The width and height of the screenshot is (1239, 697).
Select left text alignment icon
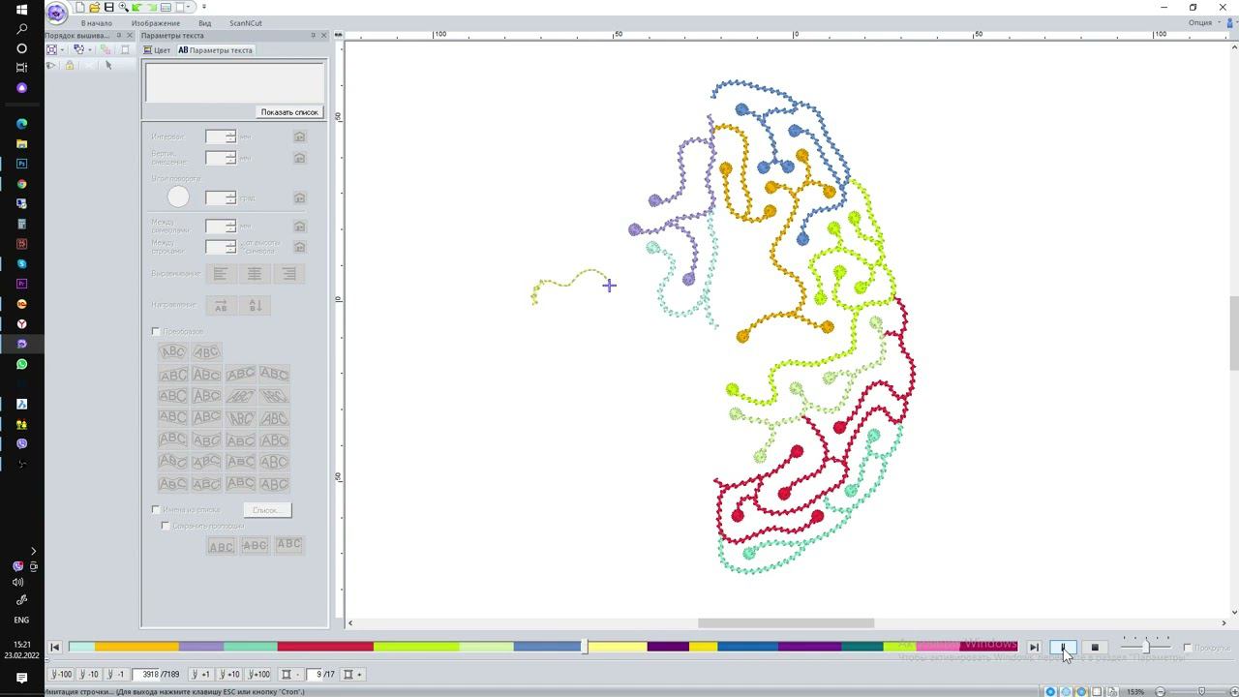pos(221,274)
